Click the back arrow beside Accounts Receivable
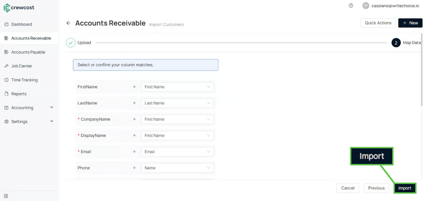This screenshot has width=426, height=201. tap(68, 23)
